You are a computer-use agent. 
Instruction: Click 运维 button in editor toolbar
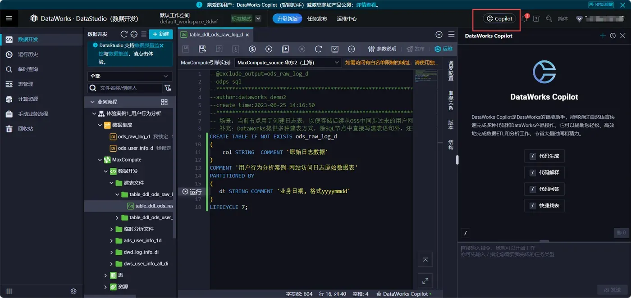(x=443, y=49)
